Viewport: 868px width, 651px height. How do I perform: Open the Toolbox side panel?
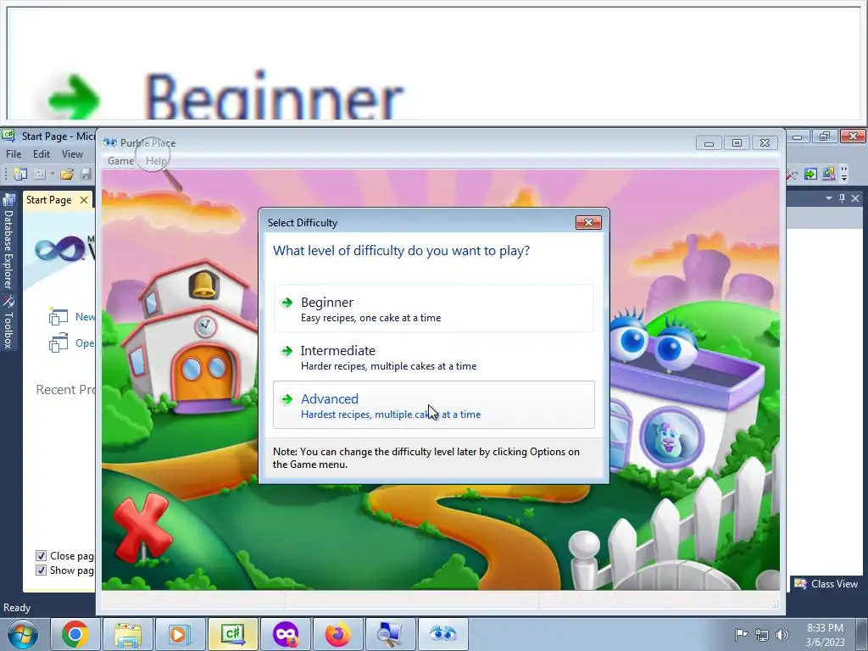click(8, 322)
